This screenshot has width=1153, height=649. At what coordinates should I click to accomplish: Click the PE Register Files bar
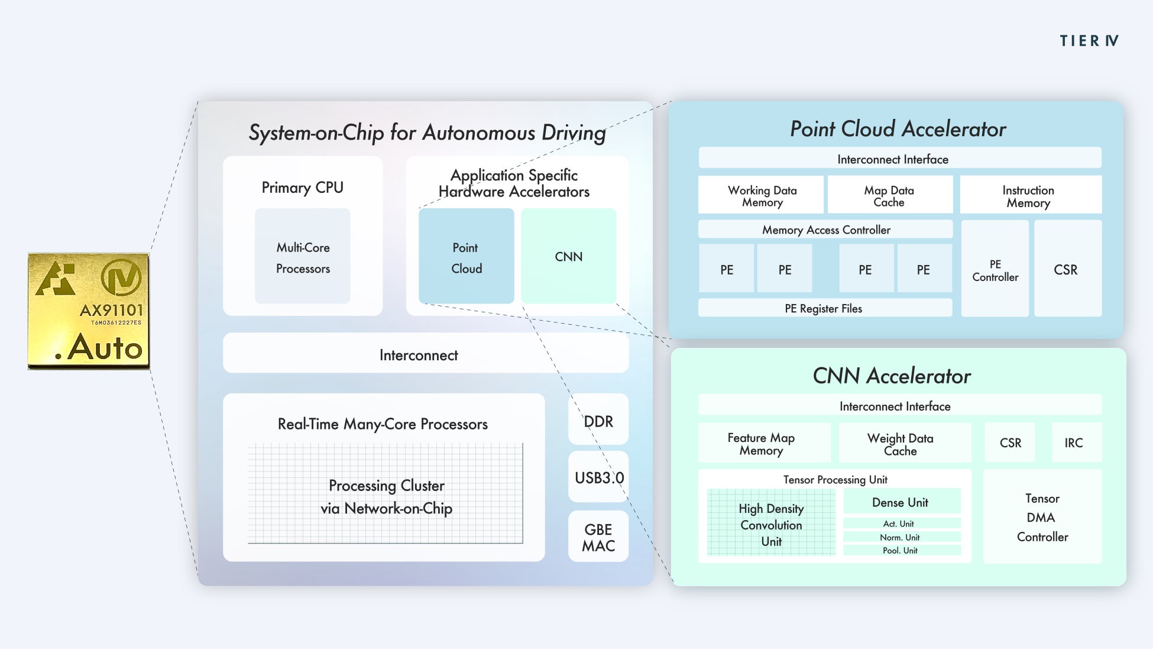(x=824, y=308)
